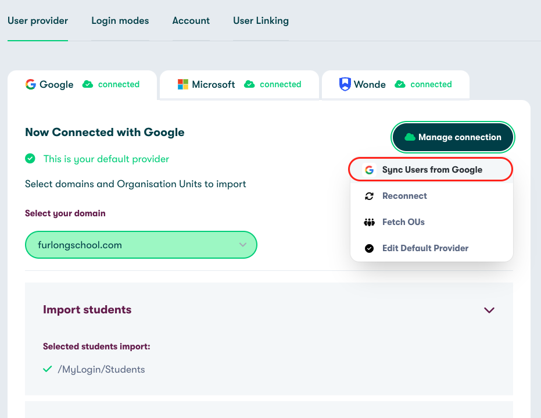Select the Google provider tab
The width and height of the screenshot is (541, 418).
(82, 84)
